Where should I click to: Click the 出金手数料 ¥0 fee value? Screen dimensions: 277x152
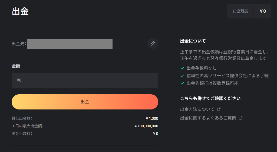coord(156,134)
